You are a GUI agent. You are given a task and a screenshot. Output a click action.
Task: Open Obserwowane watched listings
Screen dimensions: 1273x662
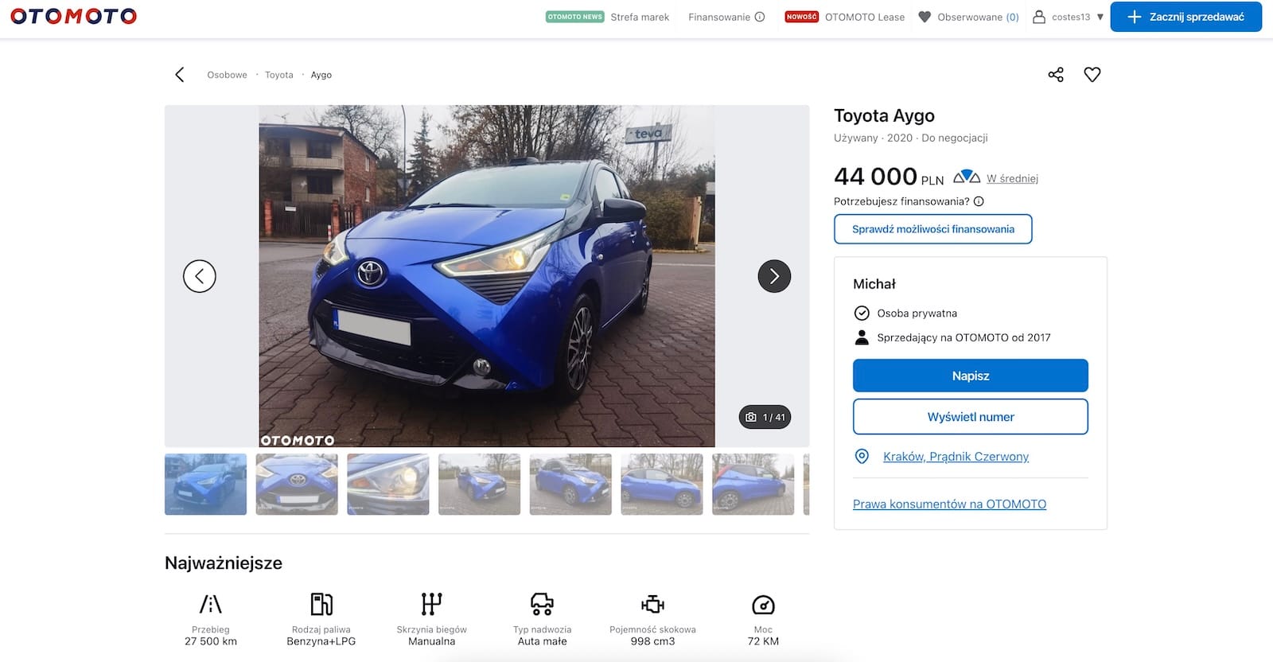968,17
